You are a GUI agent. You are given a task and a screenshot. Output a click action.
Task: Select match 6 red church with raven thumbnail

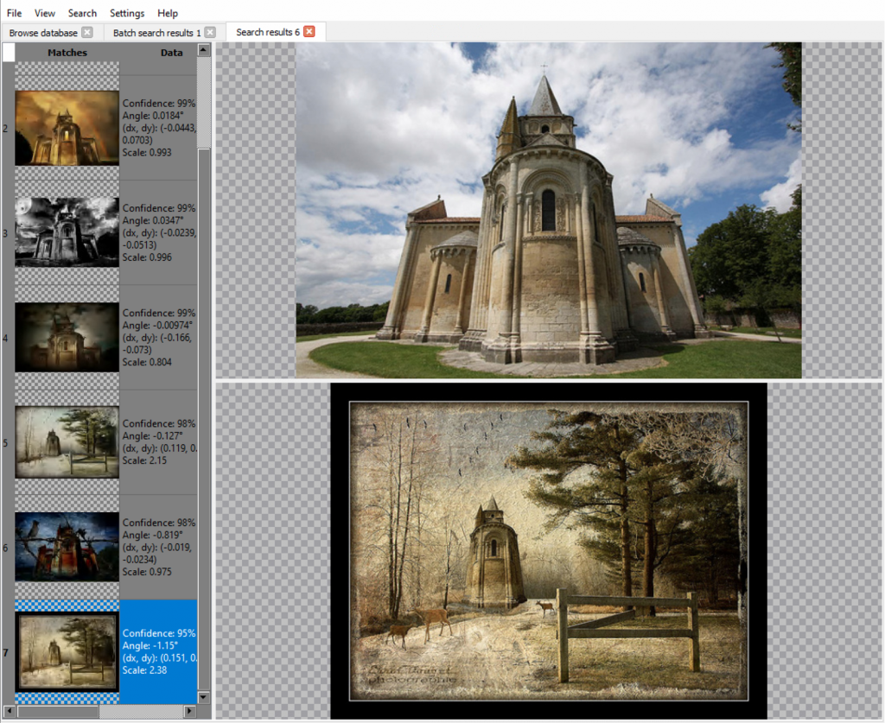[x=67, y=547]
